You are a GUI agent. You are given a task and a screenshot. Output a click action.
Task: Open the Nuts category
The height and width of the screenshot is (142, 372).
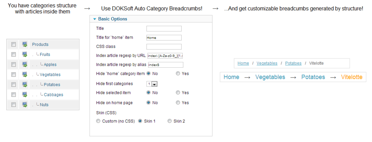click(44, 104)
